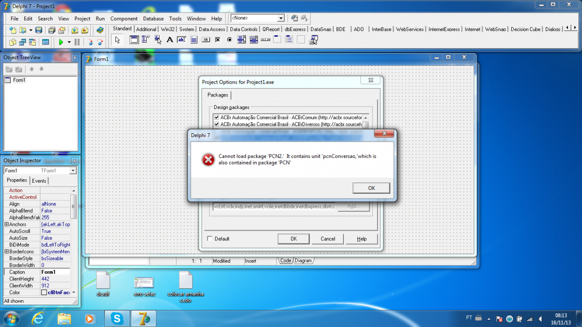Switch to the Data Access palette tab
The height and width of the screenshot is (327, 582).
pos(212,29)
